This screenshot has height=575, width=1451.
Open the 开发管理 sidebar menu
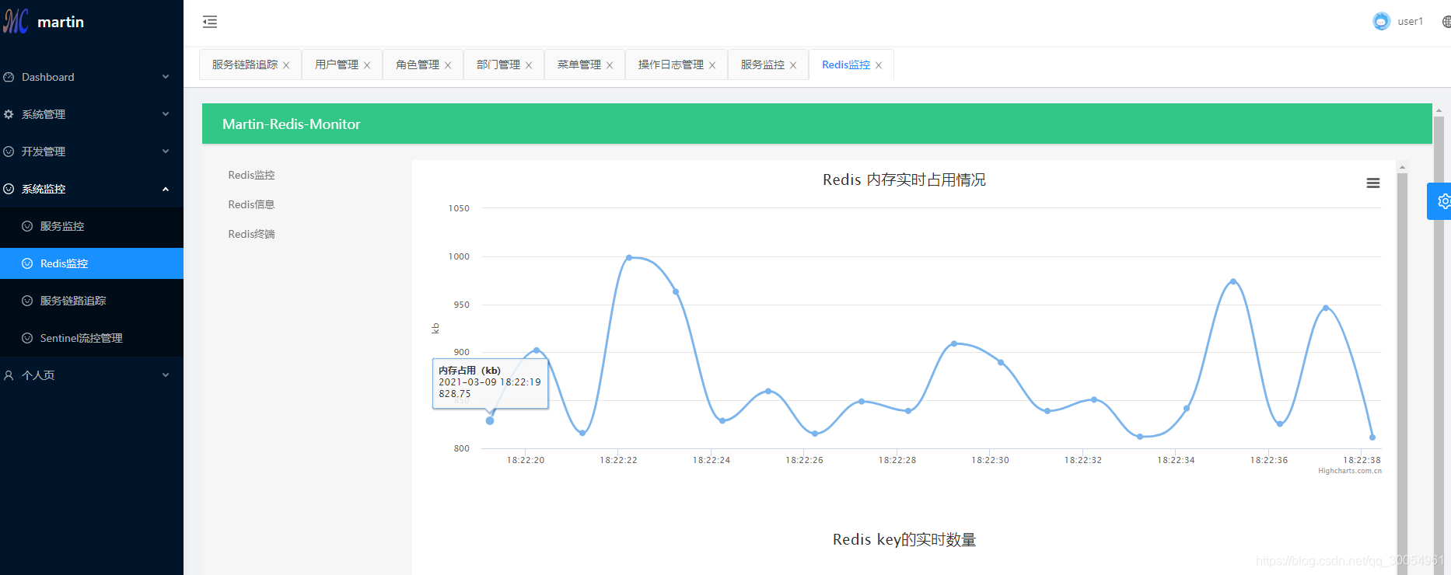(92, 152)
